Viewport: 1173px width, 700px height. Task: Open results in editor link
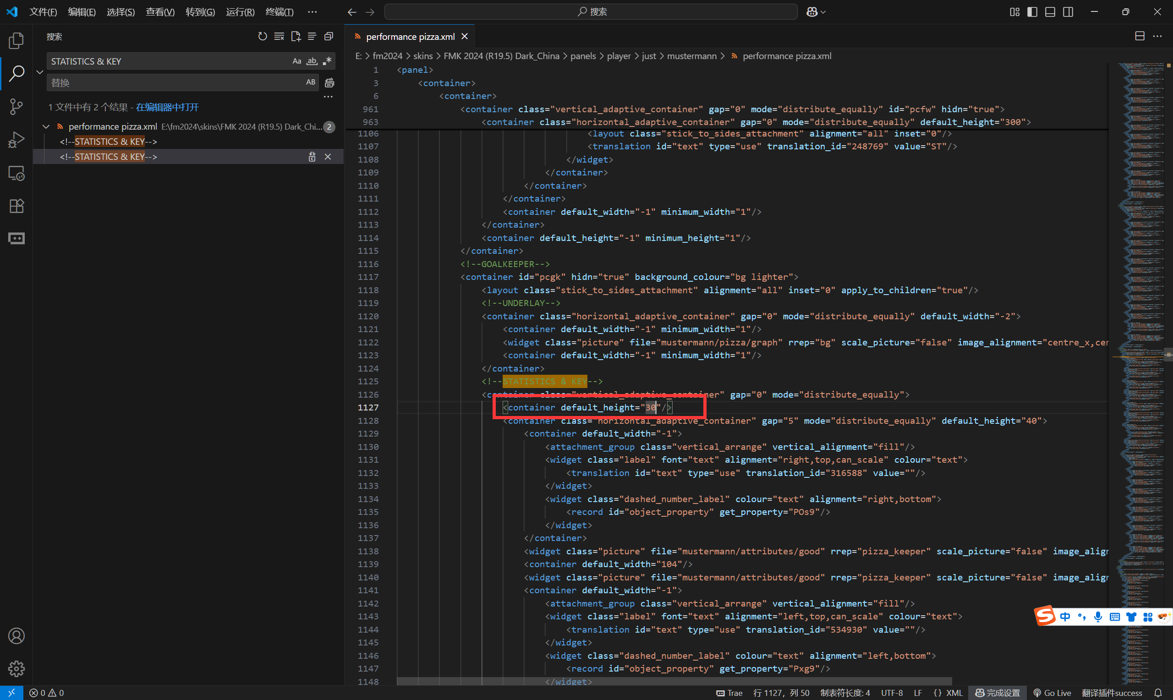[167, 107]
